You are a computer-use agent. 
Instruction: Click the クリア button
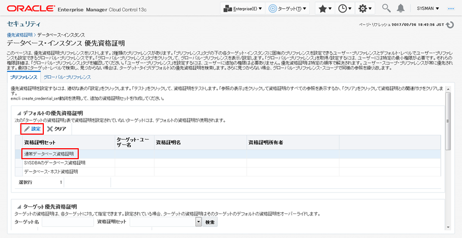[57, 129]
